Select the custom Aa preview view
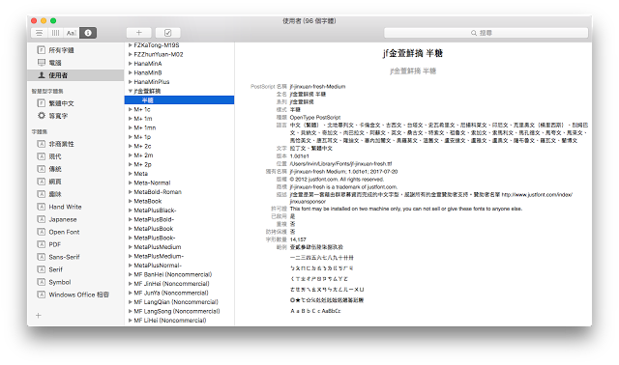 click(72, 33)
